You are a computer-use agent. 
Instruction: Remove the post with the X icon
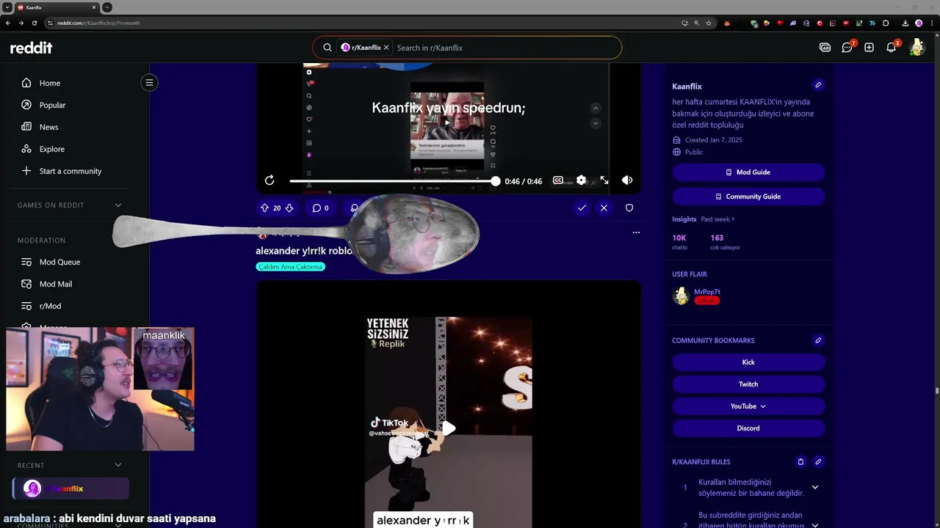(604, 208)
